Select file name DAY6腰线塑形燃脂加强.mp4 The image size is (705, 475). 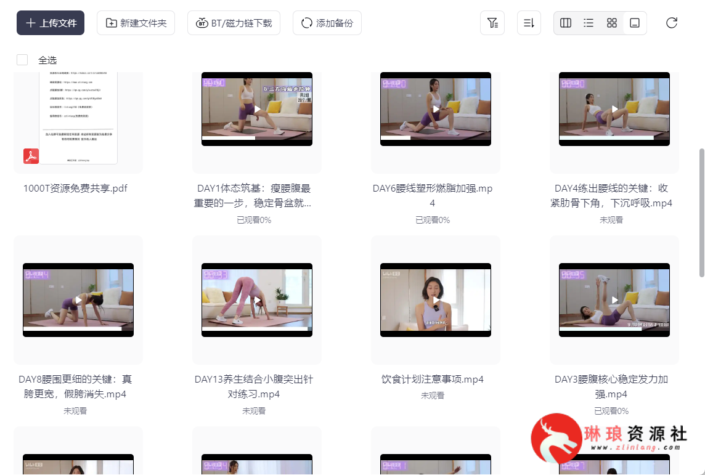(433, 195)
